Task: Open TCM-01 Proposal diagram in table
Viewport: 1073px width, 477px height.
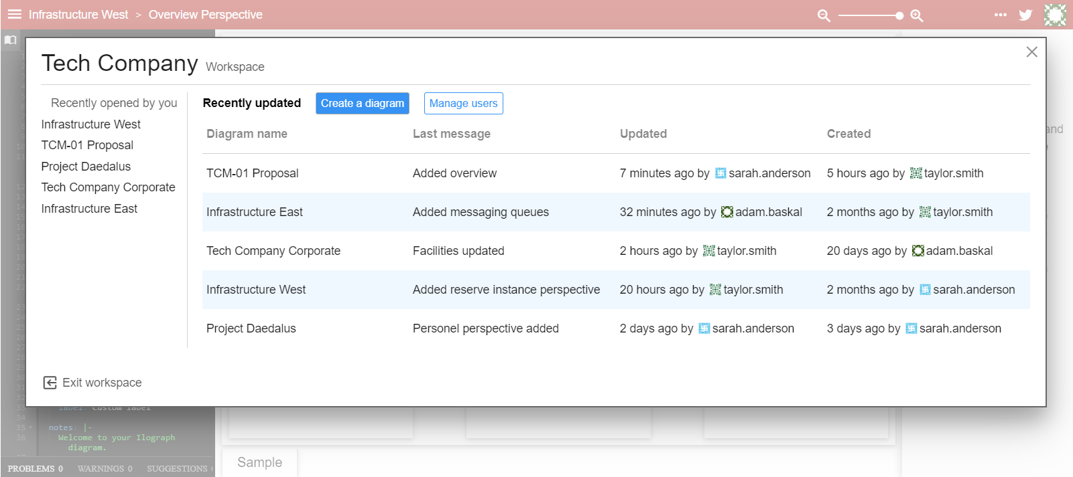Action: pos(253,173)
